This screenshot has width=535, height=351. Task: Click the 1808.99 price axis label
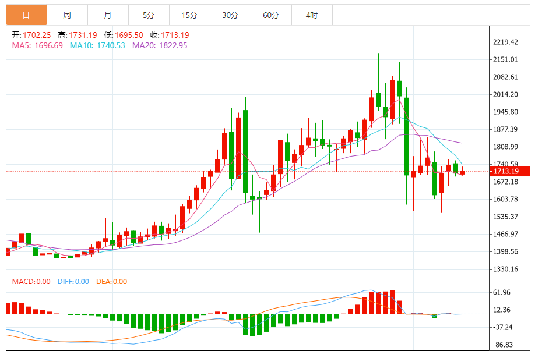tap(505, 147)
